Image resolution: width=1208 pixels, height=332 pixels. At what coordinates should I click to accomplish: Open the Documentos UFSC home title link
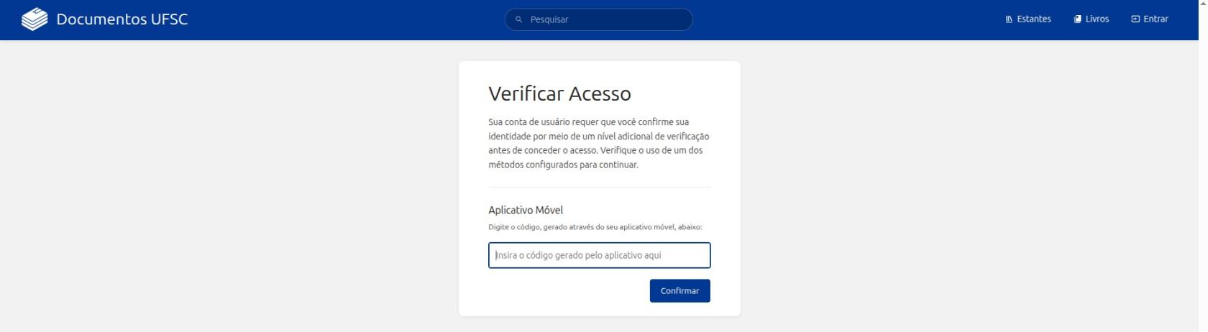(x=122, y=19)
